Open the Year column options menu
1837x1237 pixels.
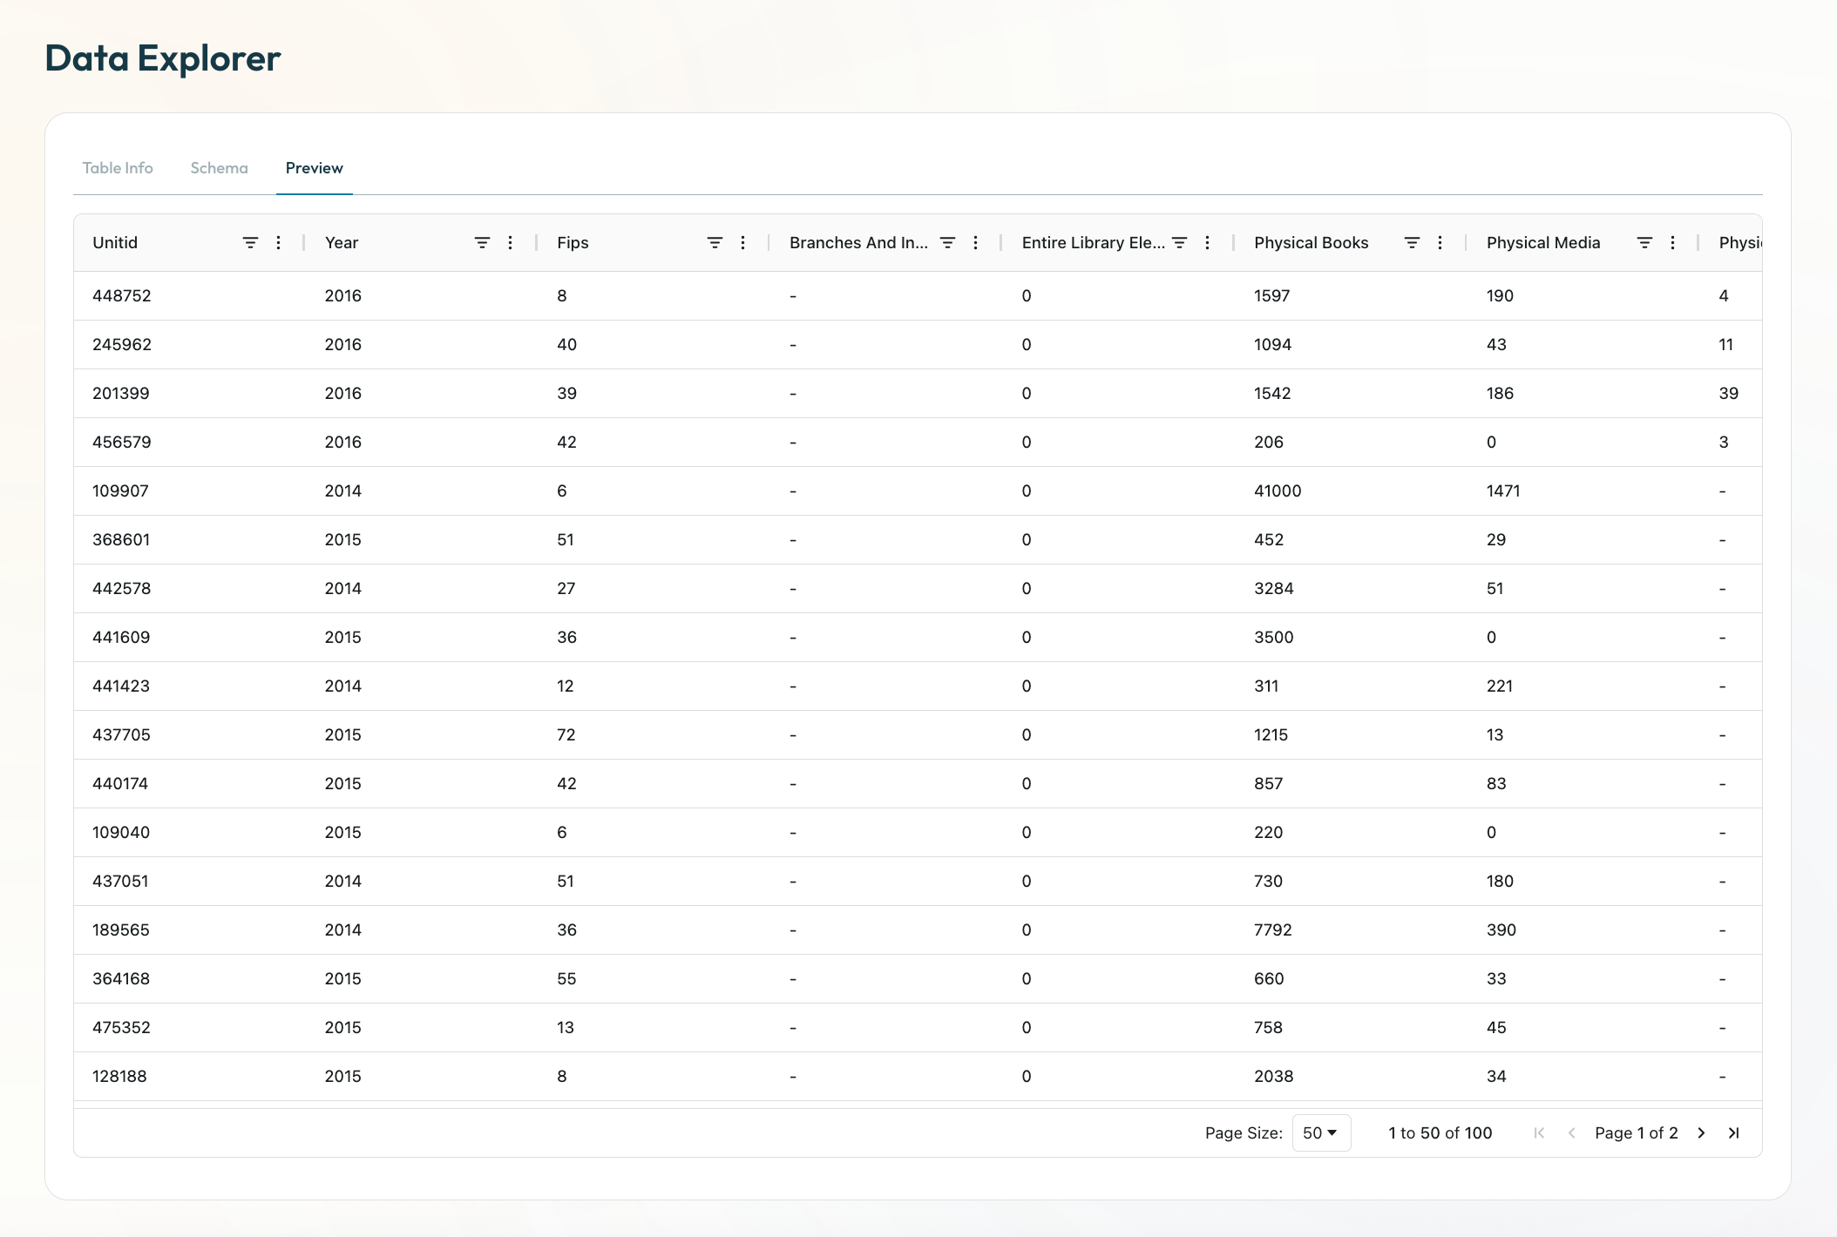coord(511,243)
